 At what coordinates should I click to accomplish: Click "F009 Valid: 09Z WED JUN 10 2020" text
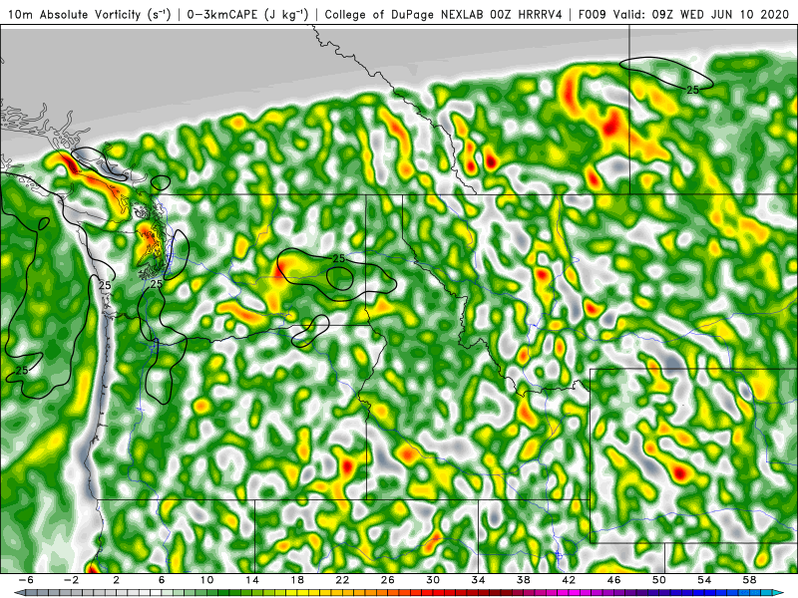[683, 15]
